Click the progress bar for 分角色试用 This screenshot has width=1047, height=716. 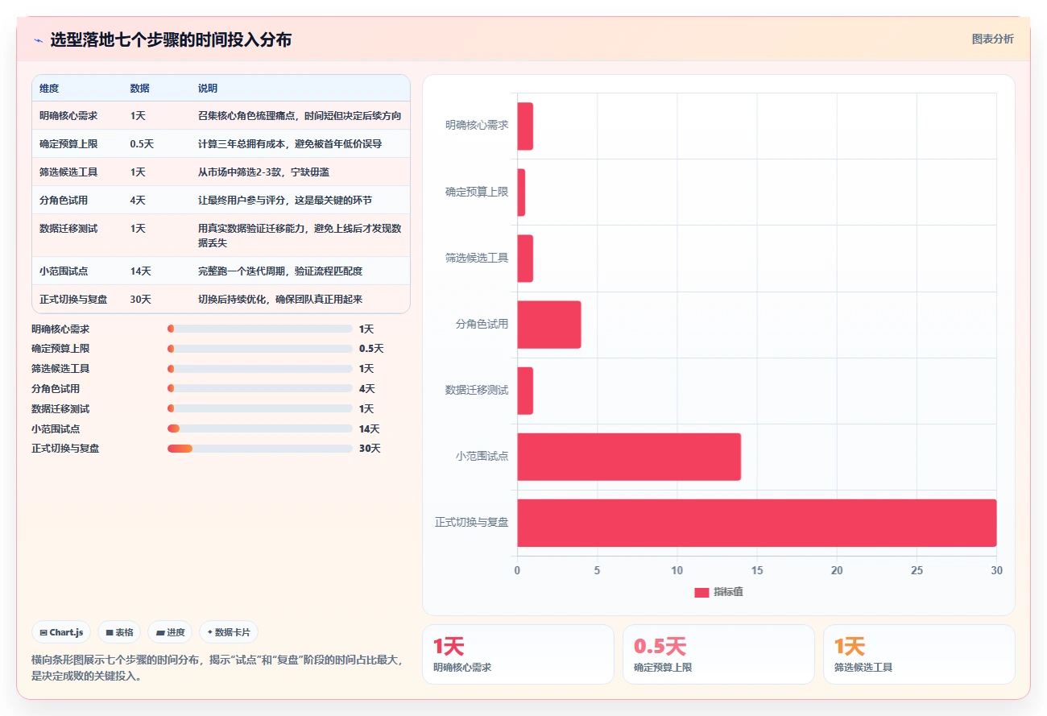pyautogui.click(x=260, y=388)
